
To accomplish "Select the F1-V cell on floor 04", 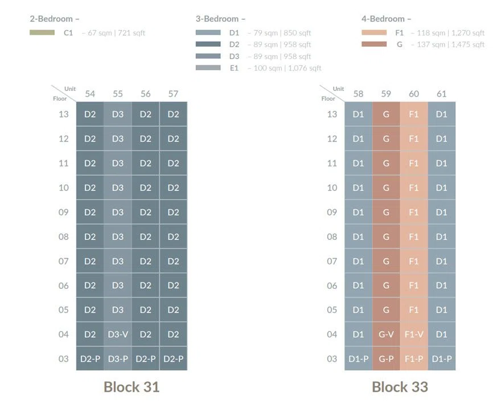I will 414,334.
